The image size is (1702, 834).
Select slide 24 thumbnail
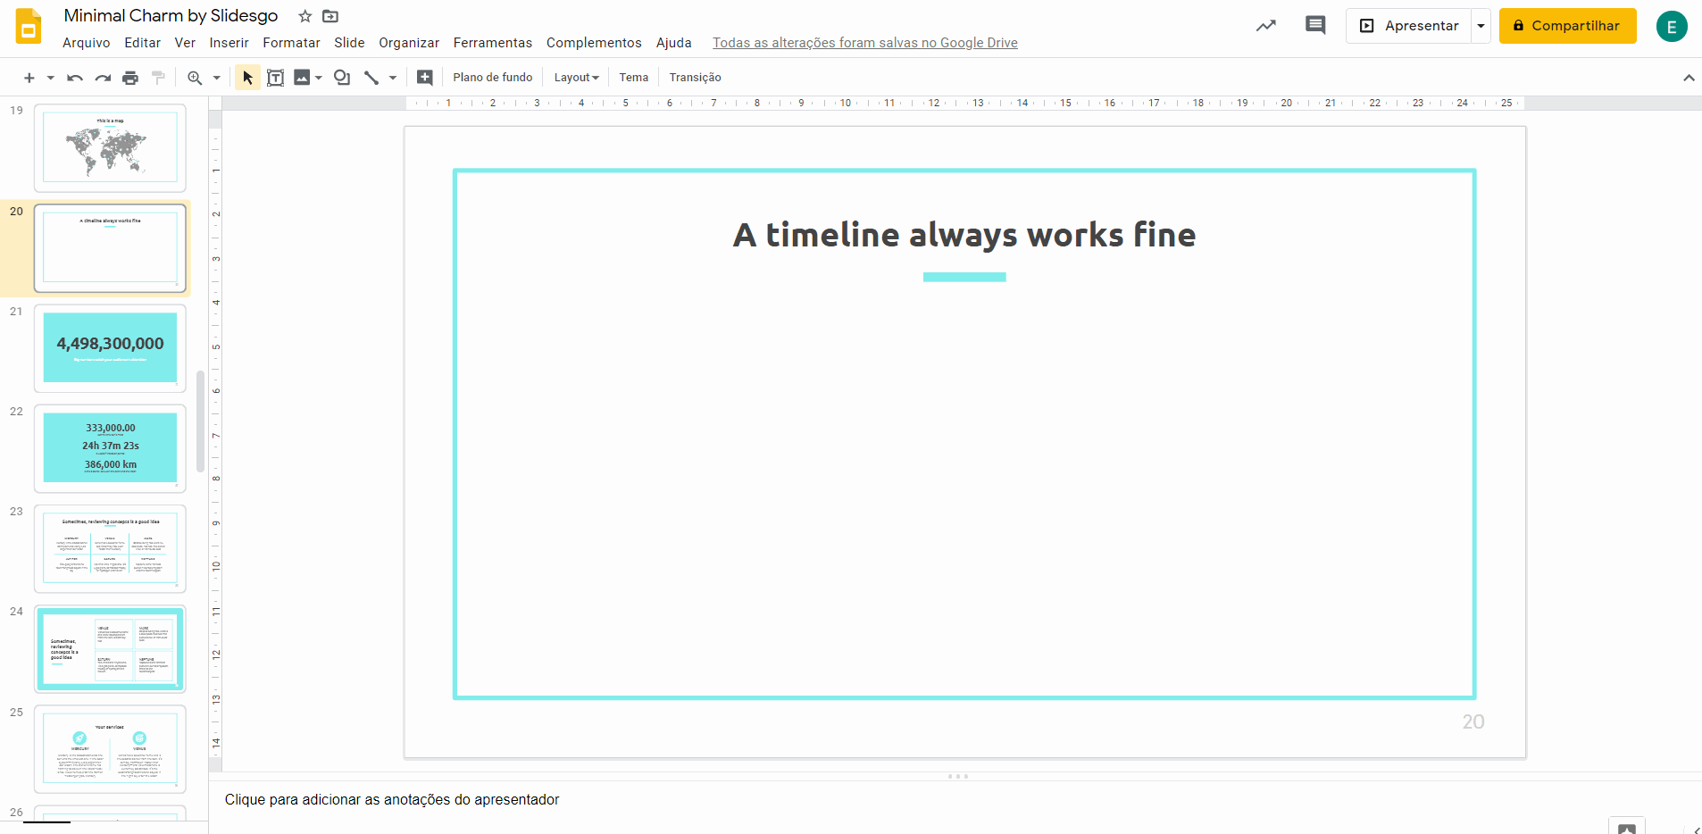pos(111,648)
